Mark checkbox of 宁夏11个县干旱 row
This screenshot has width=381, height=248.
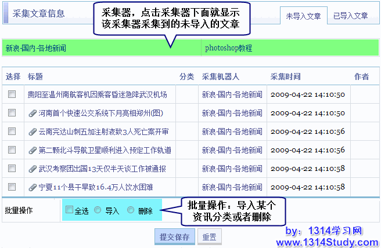pos(12,187)
